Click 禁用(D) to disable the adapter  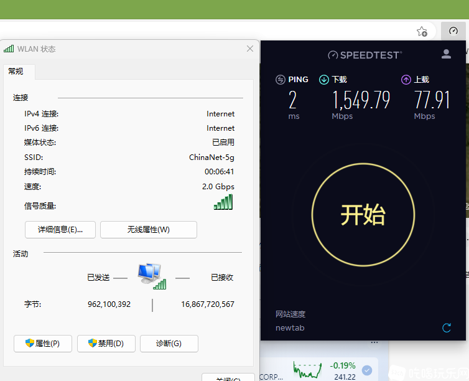click(x=106, y=344)
